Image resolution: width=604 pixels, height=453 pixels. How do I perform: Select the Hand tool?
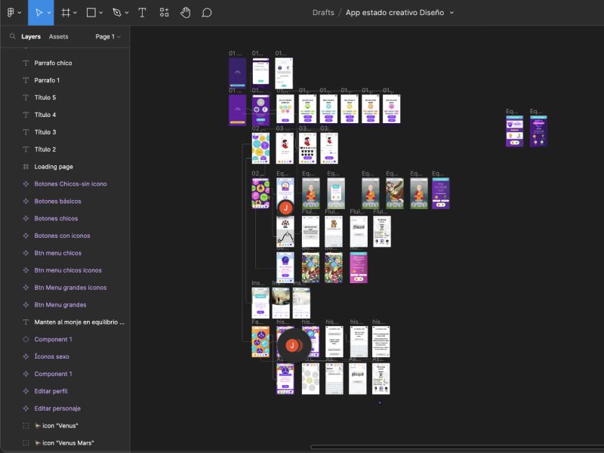[x=185, y=12]
